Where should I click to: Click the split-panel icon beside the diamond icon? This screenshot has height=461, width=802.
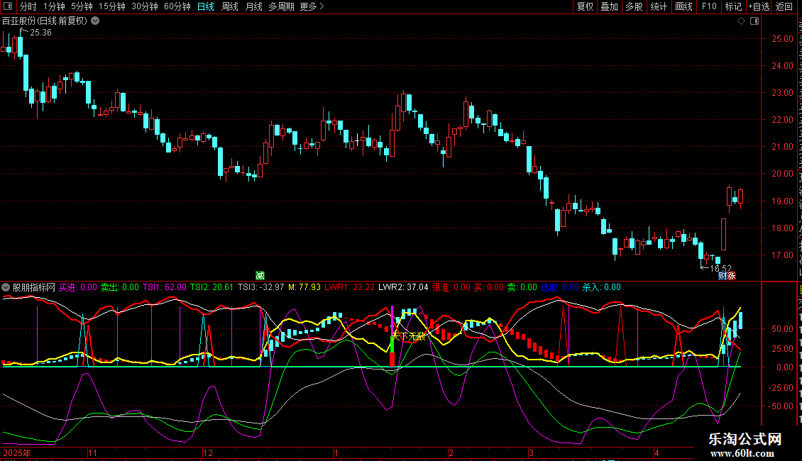coord(754,21)
